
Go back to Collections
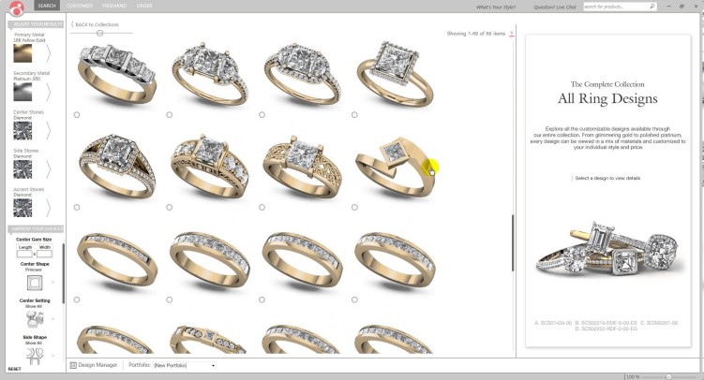pyautogui.click(x=96, y=24)
